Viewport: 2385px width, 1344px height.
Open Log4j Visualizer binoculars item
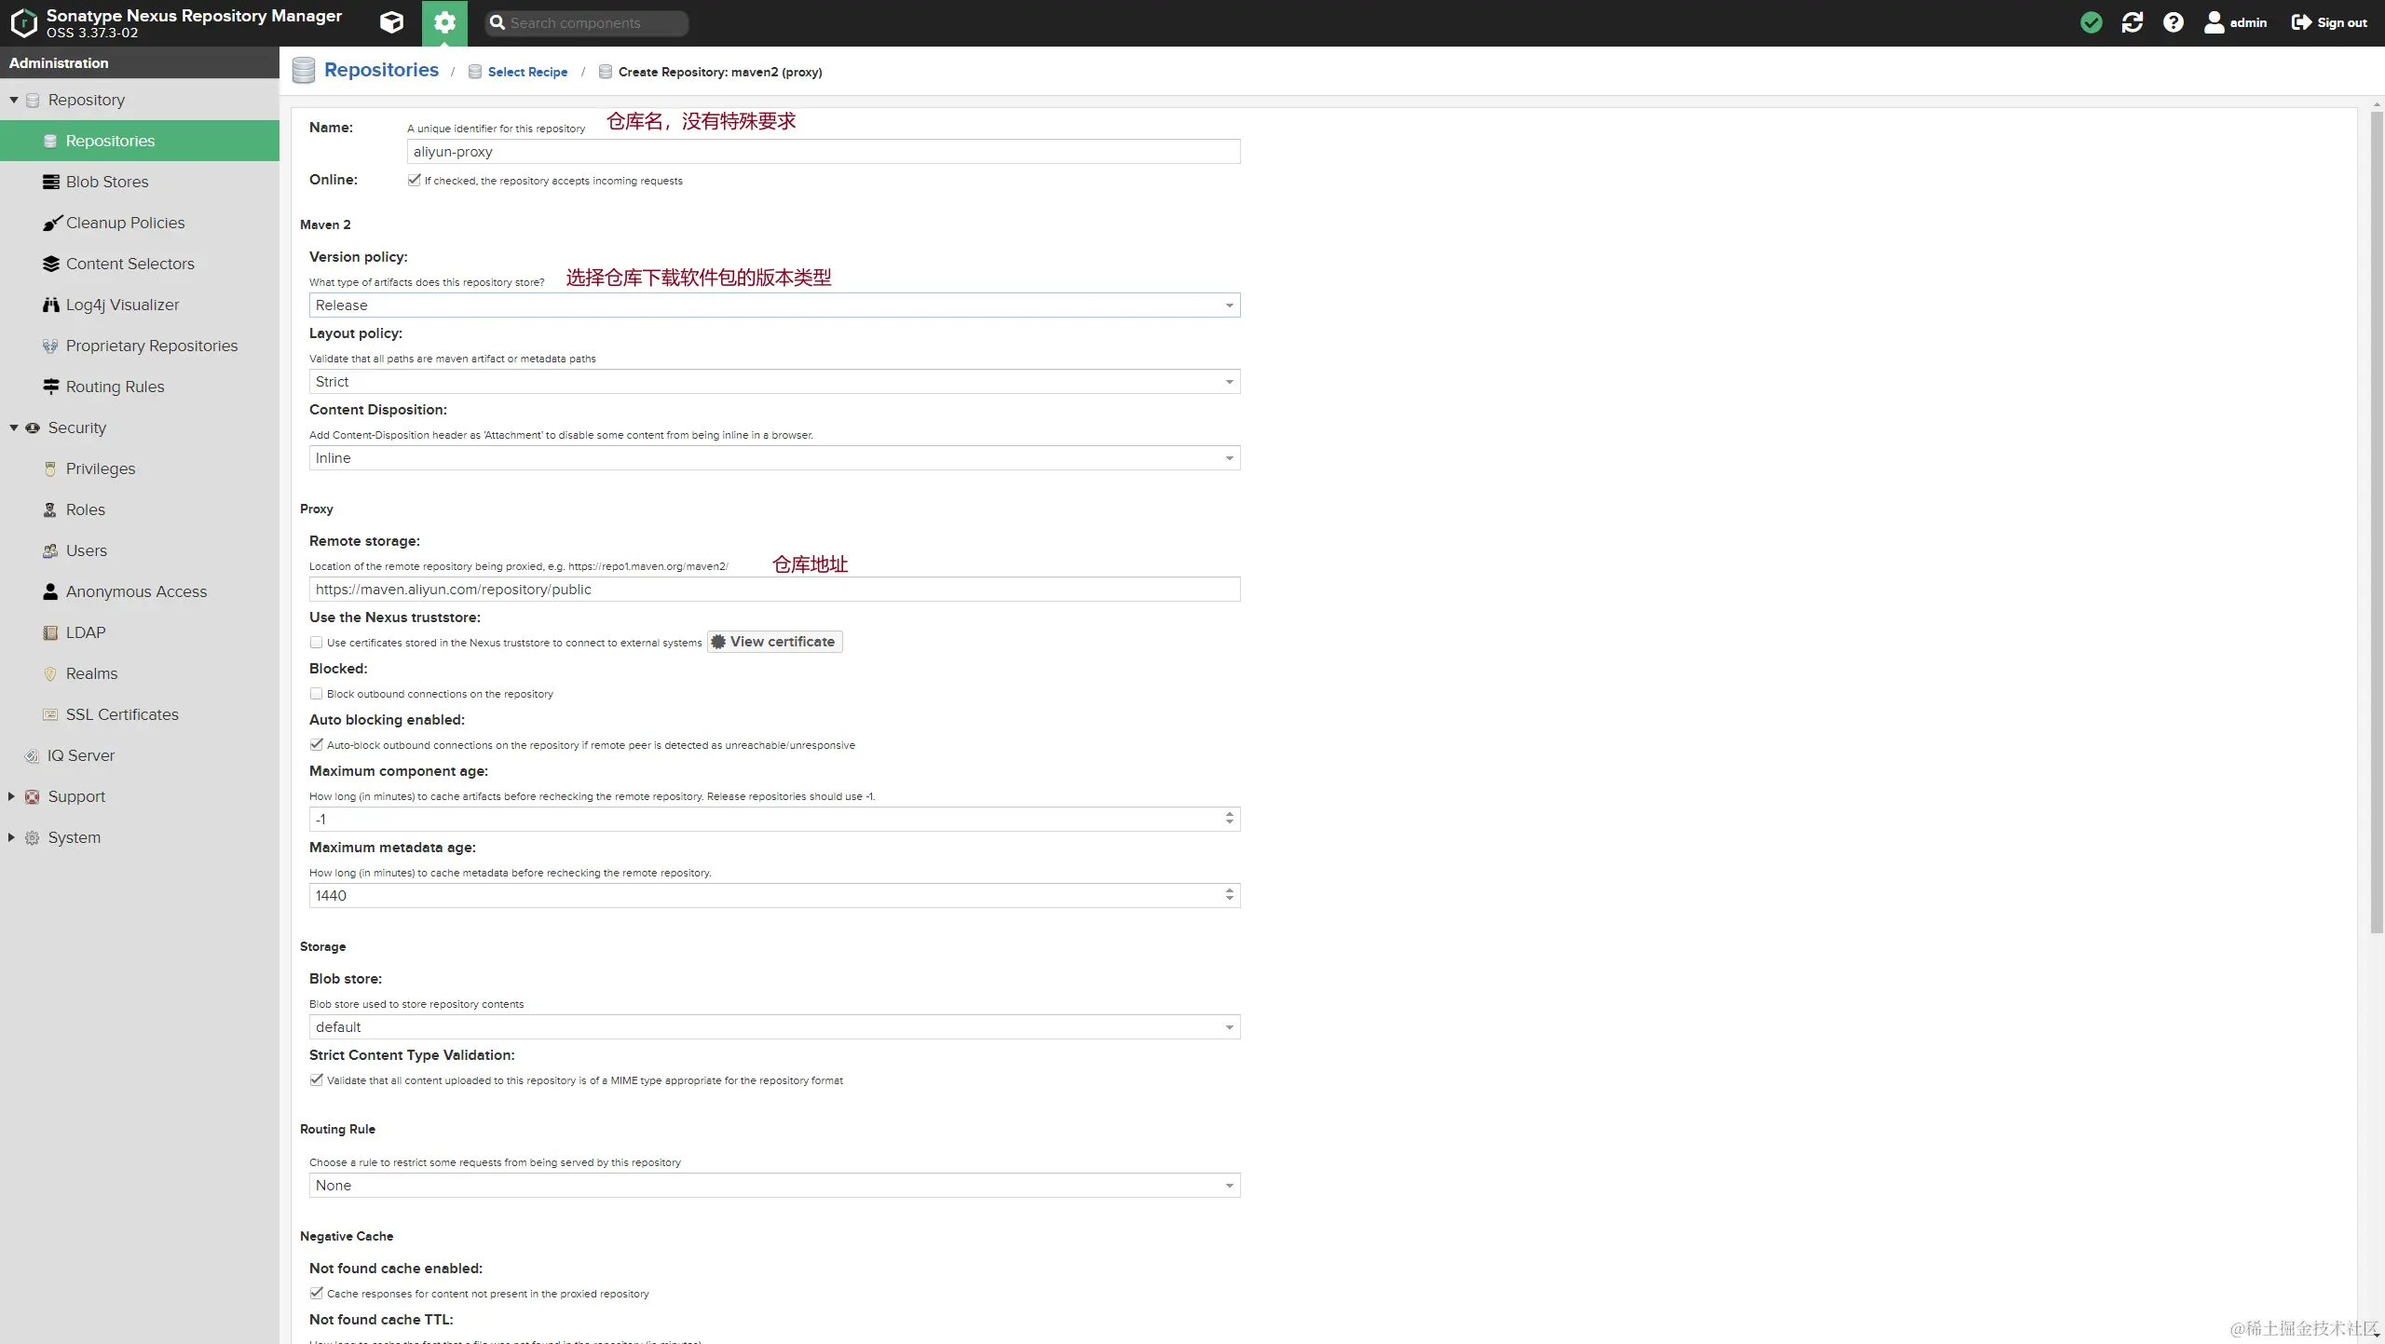click(122, 305)
